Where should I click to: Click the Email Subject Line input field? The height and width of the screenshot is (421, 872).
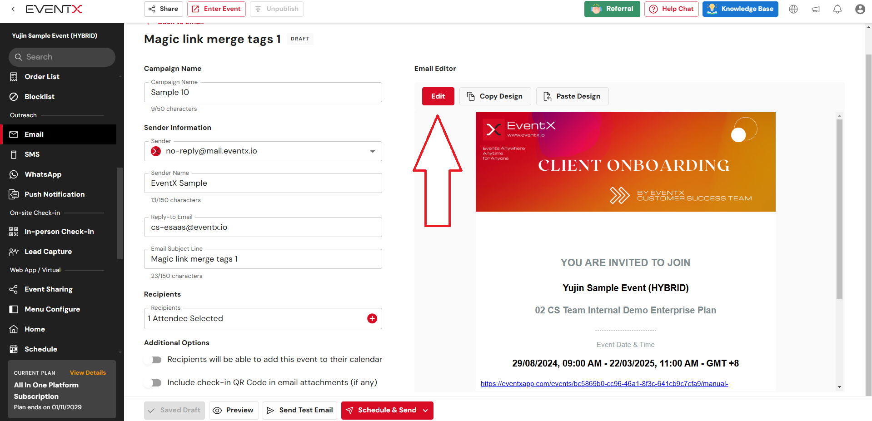point(263,259)
